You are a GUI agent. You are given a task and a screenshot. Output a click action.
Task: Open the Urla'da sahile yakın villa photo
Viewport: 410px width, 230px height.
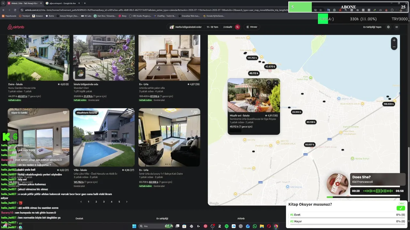pos(169,58)
